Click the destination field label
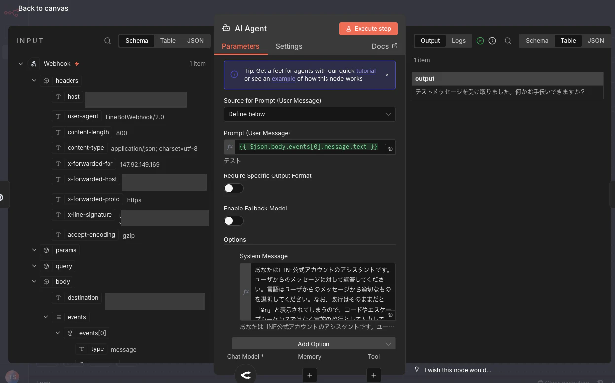 (x=83, y=298)
